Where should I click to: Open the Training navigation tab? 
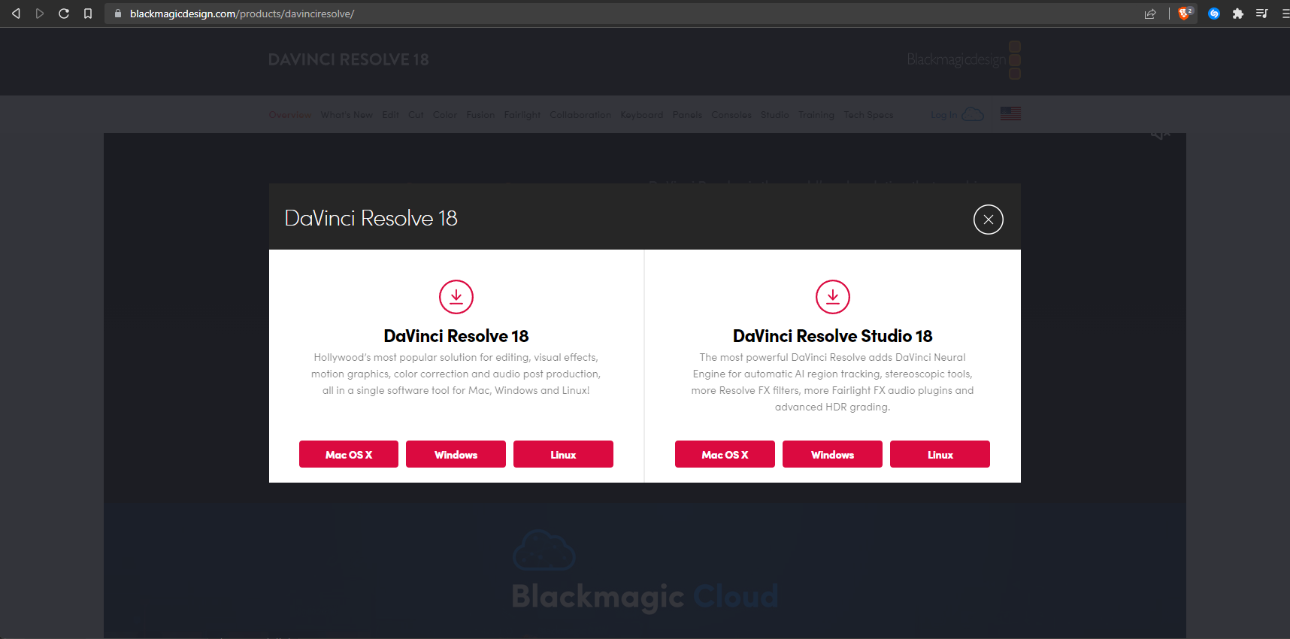[816, 115]
